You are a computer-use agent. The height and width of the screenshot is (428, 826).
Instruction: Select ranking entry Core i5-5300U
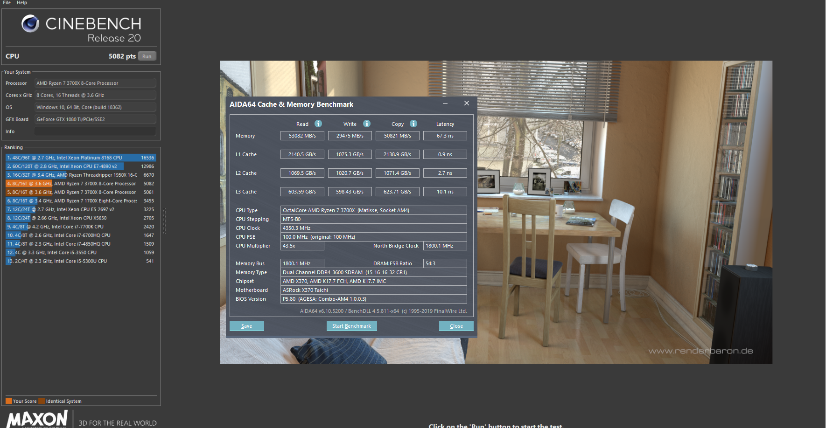coord(80,261)
